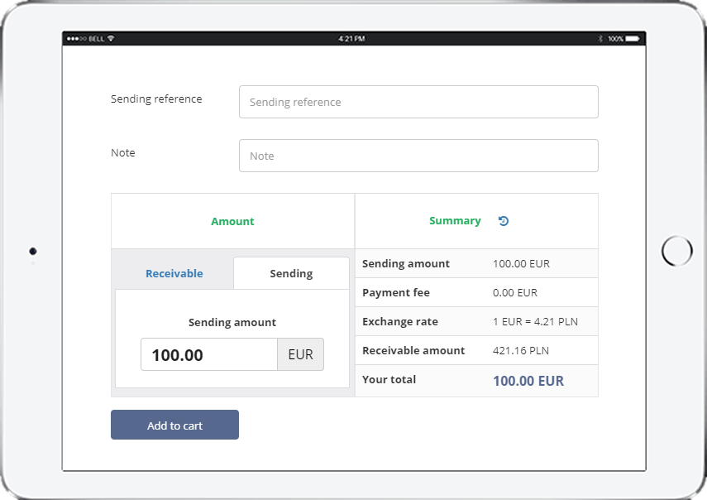The width and height of the screenshot is (707, 500).
Task: Tap the 4:21 PM clock in status bar
Action: 351,39
